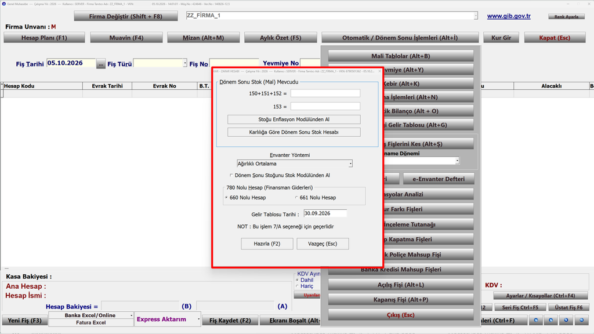The image size is (594, 334).
Task: Click the Fiş No input field
Action: click(x=234, y=63)
